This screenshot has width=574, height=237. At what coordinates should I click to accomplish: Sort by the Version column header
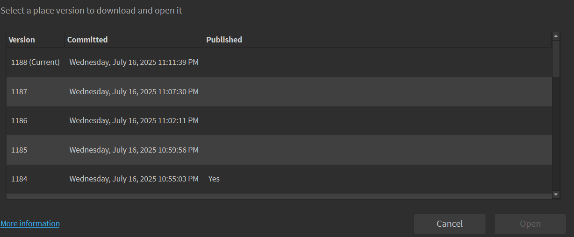(22, 40)
